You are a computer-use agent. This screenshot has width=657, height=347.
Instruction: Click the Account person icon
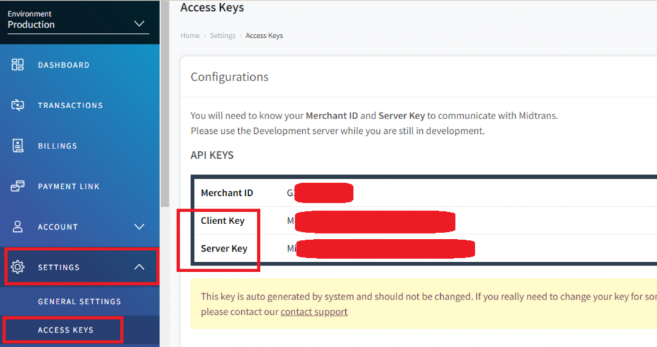[18, 227]
